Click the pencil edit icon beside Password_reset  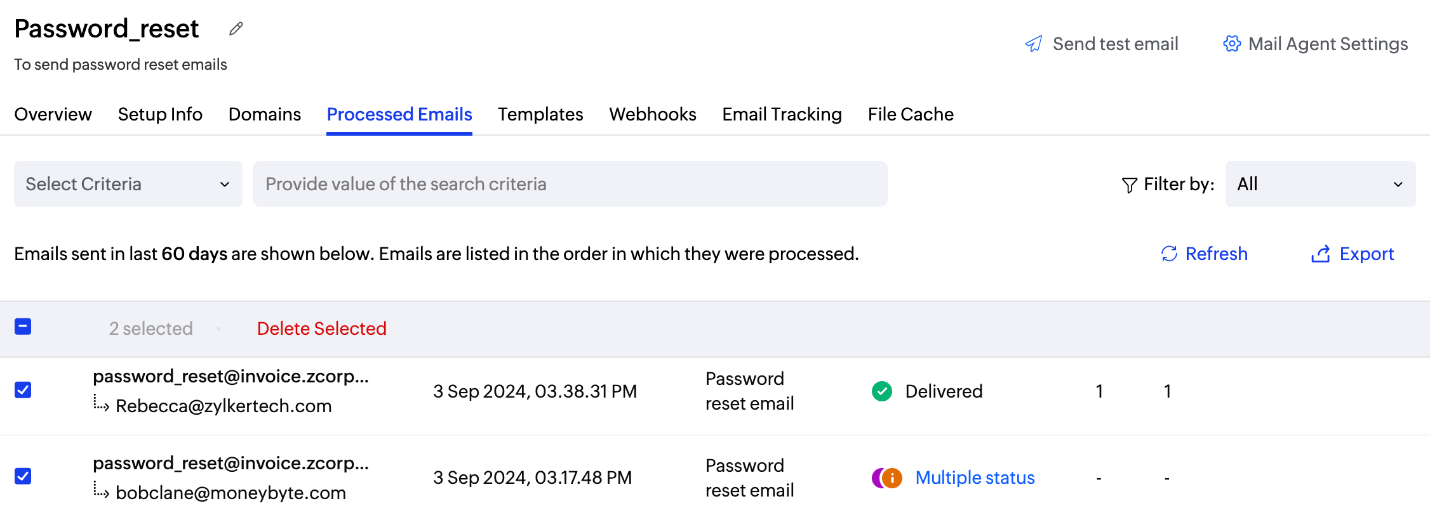(236, 29)
